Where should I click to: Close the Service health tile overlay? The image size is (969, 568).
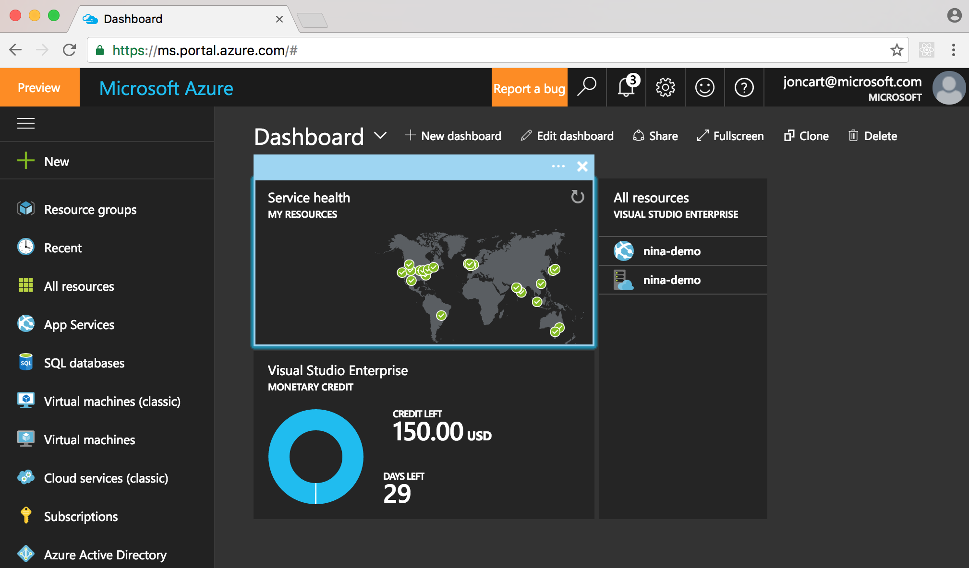[582, 166]
